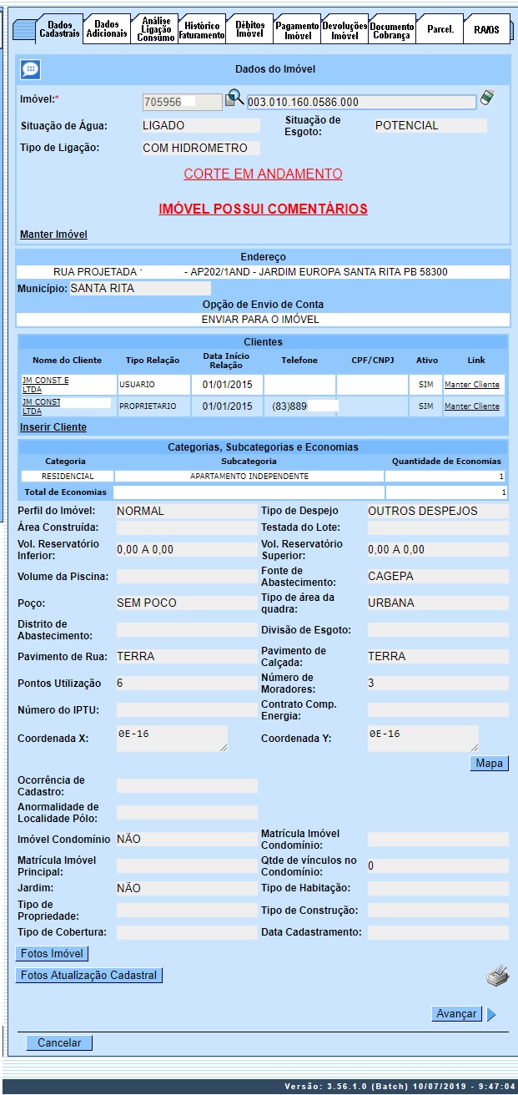Click the Cancelar button
The width and height of the screenshot is (518, 1095).
(x=59, y=1042)
